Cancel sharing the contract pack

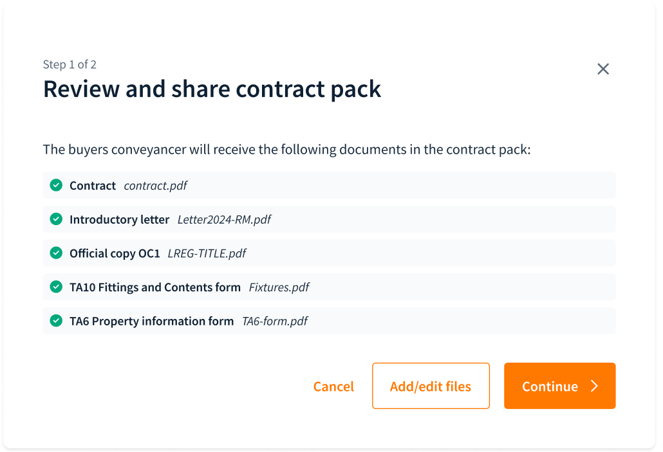click(x=333, y=386)
